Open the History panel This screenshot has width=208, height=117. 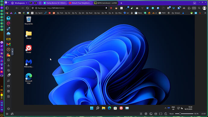click(8, 71)
